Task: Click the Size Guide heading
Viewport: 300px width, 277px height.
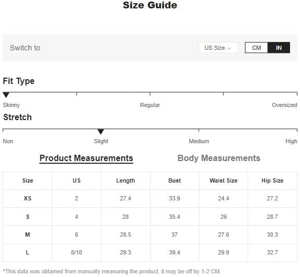Action: (x=150, y=5)
